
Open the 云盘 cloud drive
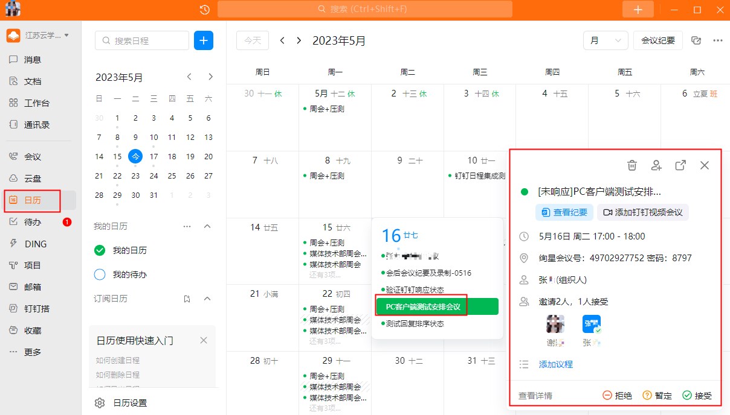33,179
